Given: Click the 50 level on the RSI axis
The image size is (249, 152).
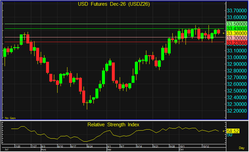Looking at the screenshot, I should pos(229,135).
